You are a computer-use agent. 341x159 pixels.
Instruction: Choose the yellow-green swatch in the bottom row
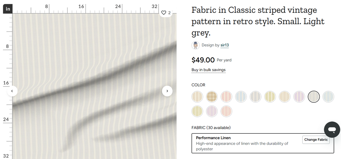197,111
